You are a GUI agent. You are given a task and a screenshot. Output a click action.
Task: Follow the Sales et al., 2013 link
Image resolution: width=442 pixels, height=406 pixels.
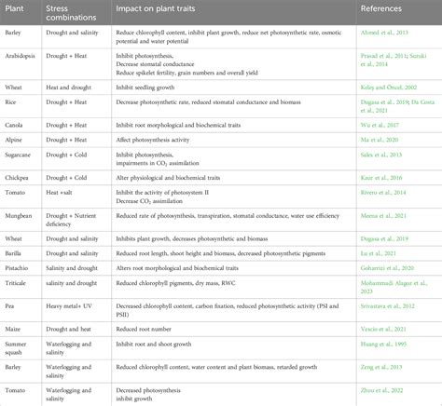tap(381, 155)
